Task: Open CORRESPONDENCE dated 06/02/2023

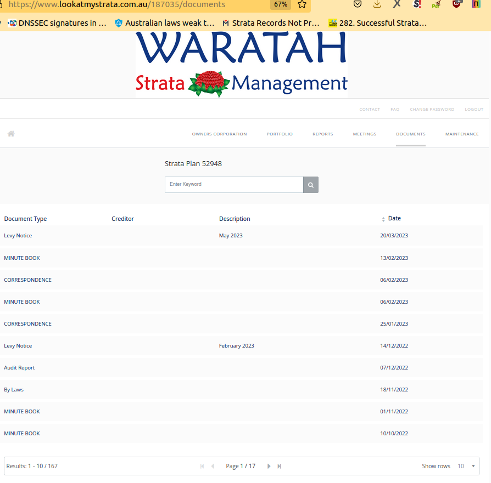Action: (x=242, y=280)
